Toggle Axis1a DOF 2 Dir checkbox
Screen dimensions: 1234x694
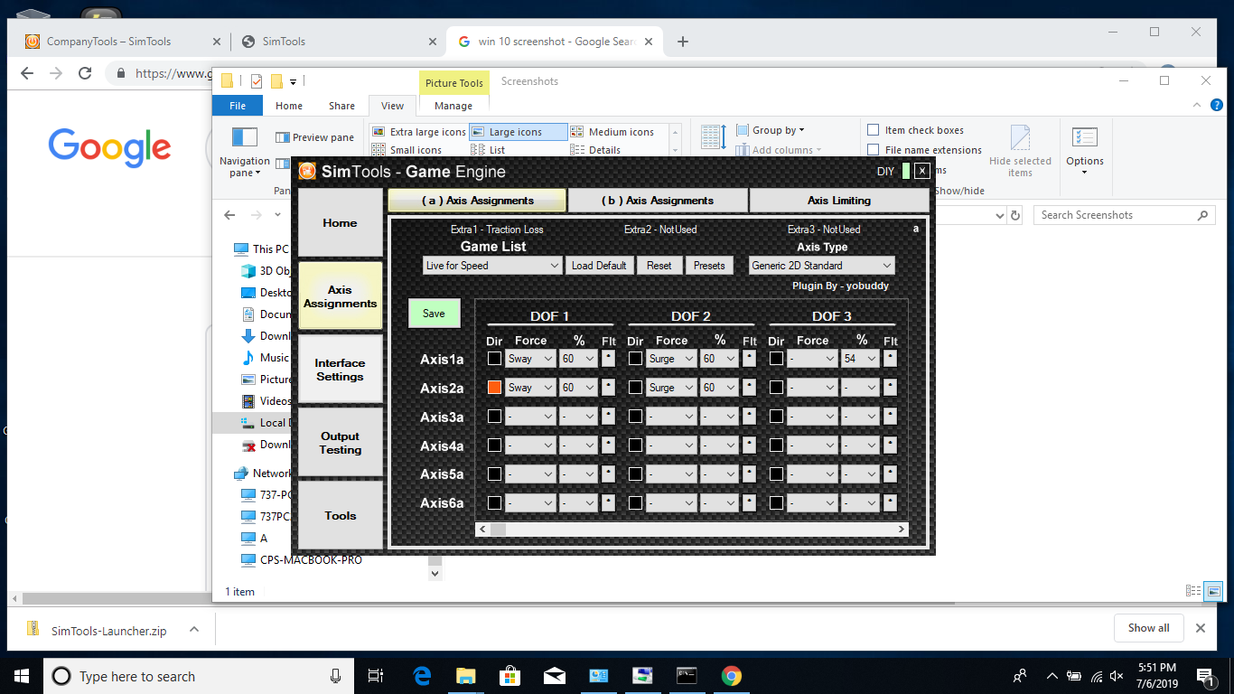(635, 359)
